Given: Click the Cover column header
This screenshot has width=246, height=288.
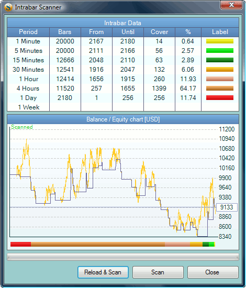Looking at the screenshot, I should pos(159,32).
